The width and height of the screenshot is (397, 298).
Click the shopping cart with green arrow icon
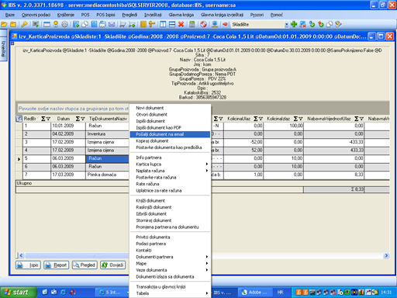click(132, 24)
